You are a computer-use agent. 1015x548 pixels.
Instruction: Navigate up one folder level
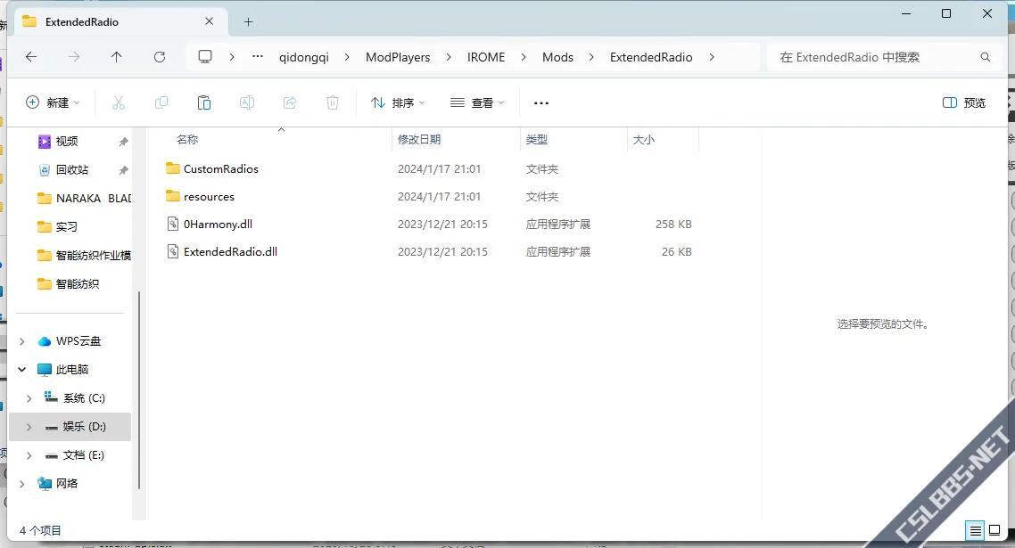click(117, 57)
